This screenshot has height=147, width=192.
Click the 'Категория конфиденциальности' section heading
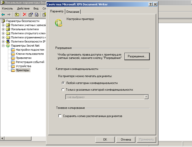77,69
